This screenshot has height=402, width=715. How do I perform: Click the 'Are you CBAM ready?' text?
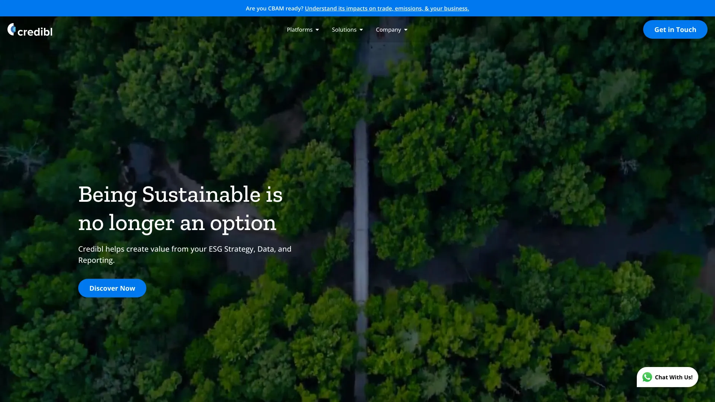point(274,8)
